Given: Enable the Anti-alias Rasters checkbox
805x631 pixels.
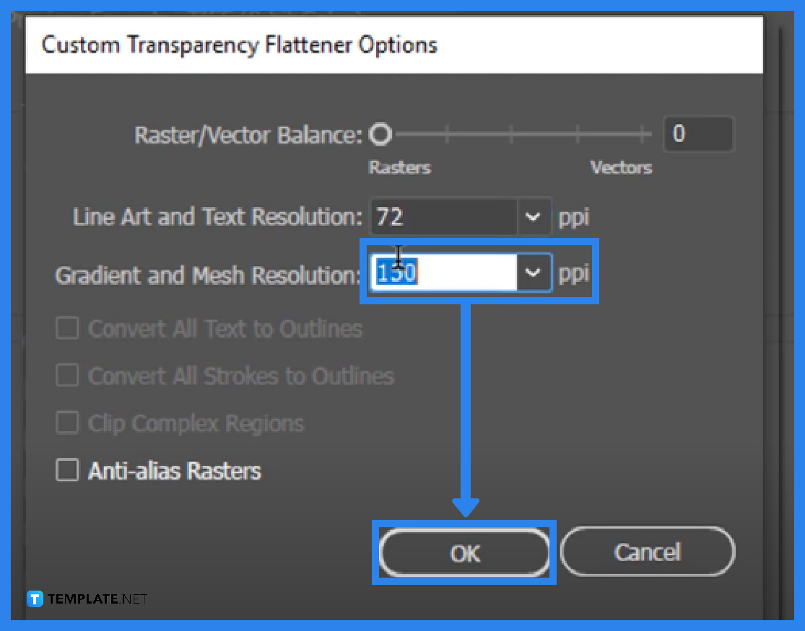Looking at the screenshot, I should click(x=66, y=471).
